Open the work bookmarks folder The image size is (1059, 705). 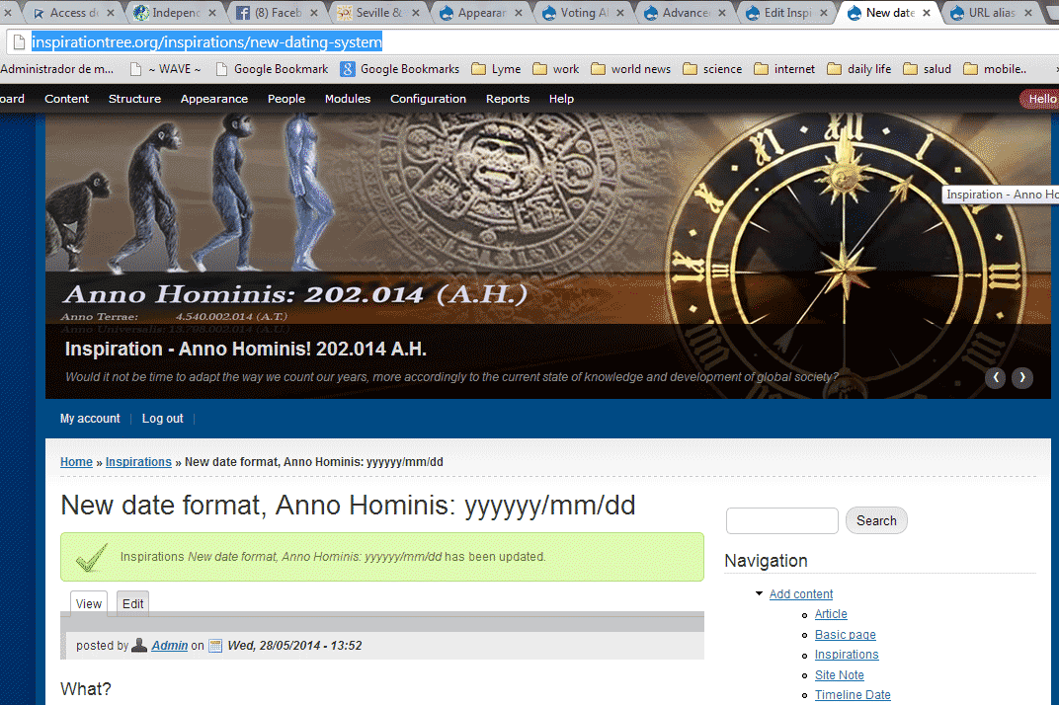coord(556,69)
